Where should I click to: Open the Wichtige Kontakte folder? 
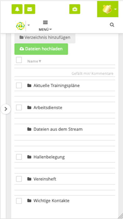51,201
